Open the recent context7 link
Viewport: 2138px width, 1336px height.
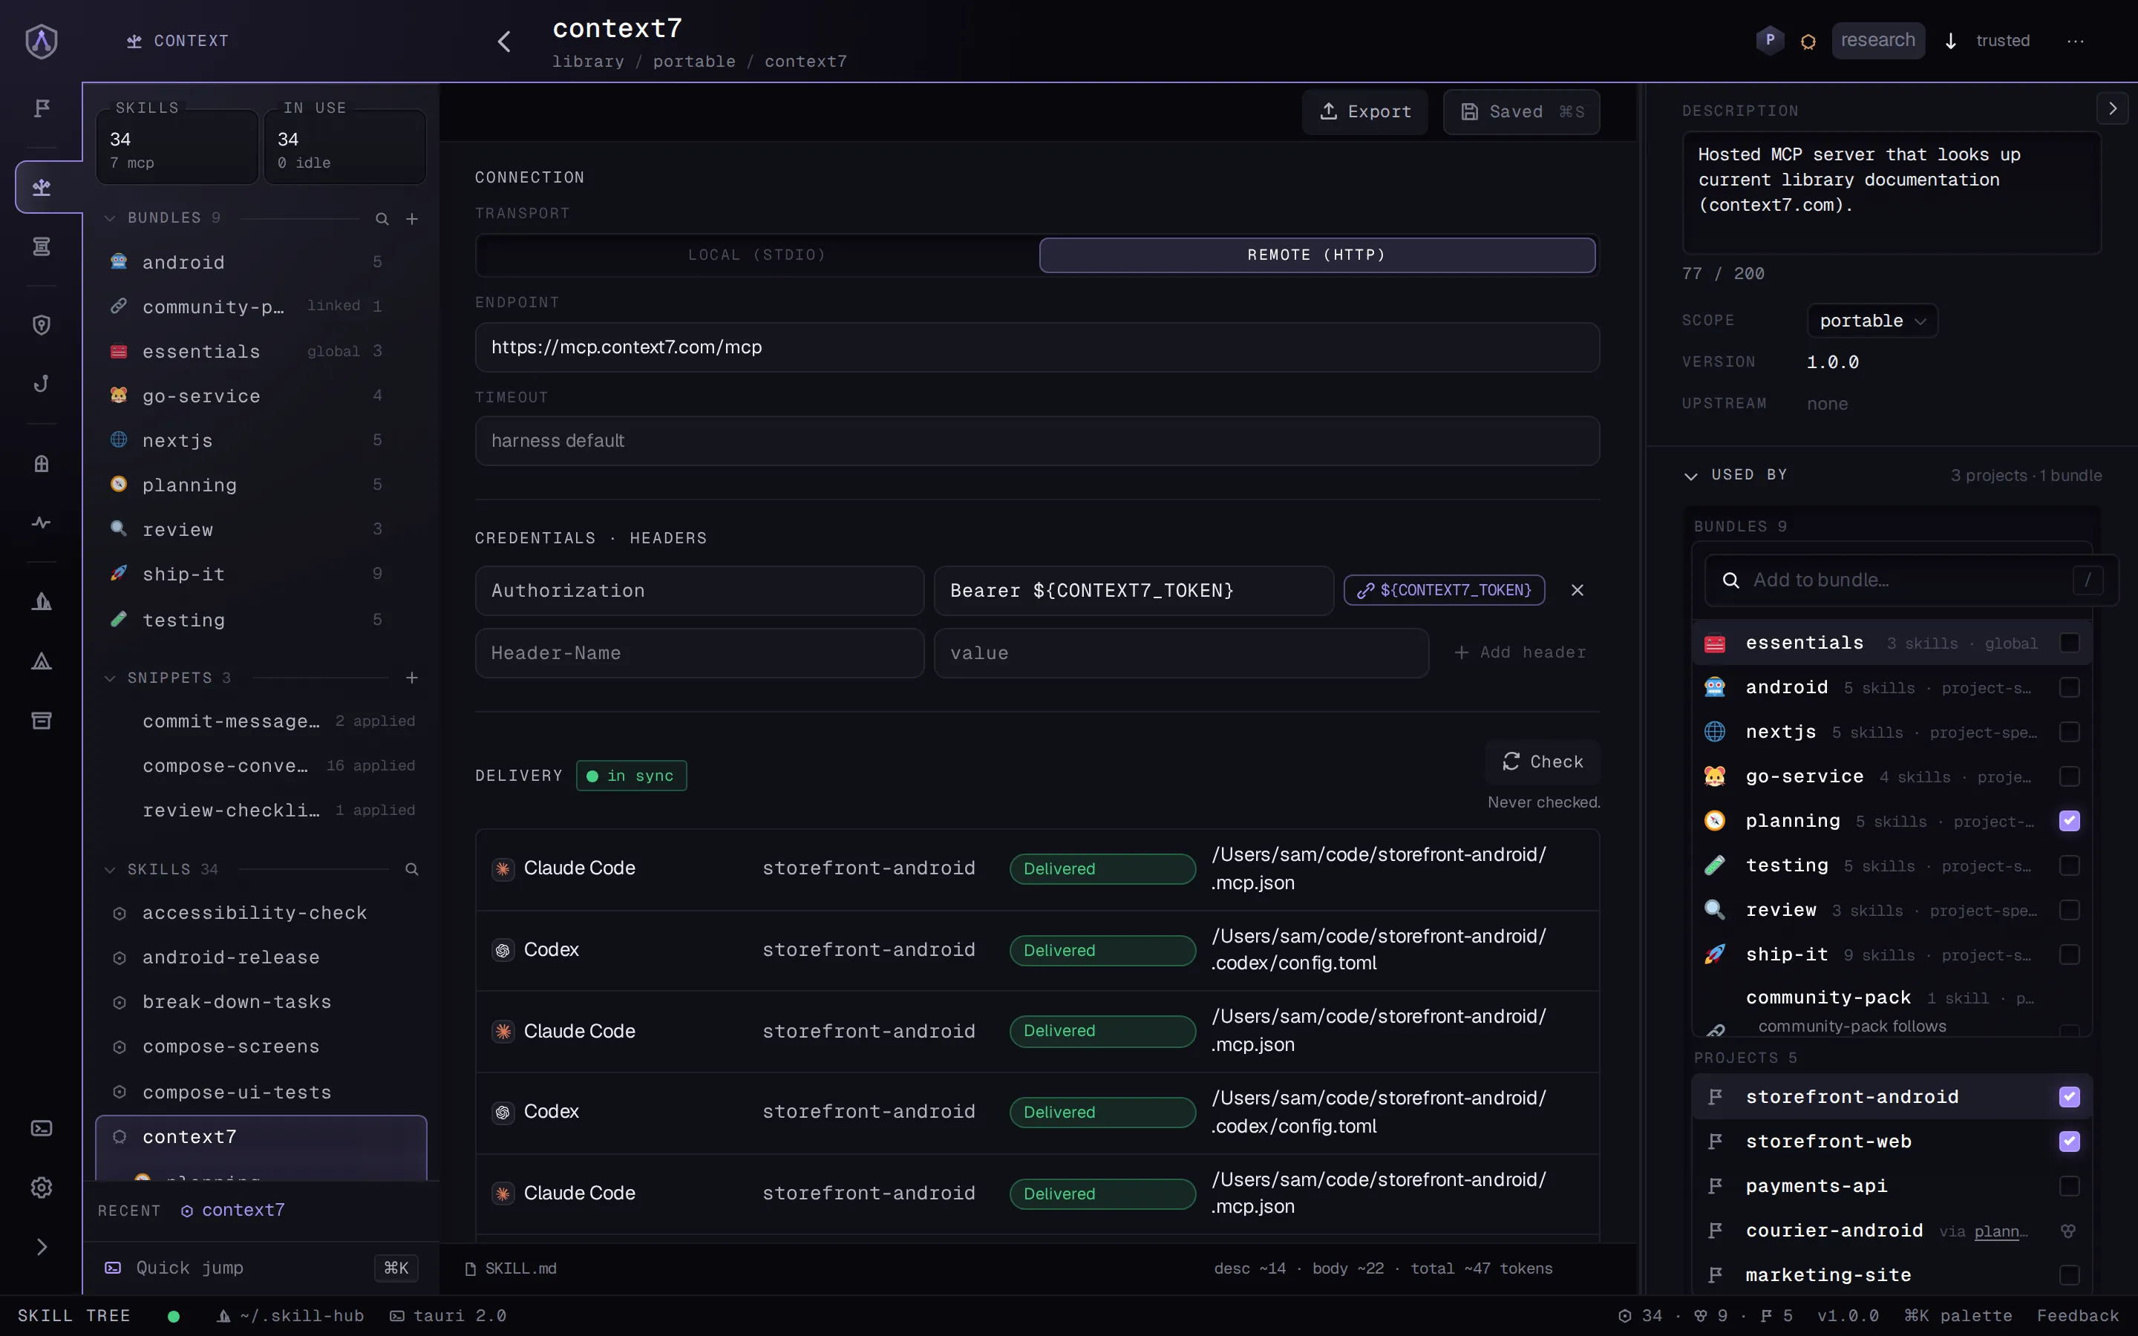[233, 1211]
